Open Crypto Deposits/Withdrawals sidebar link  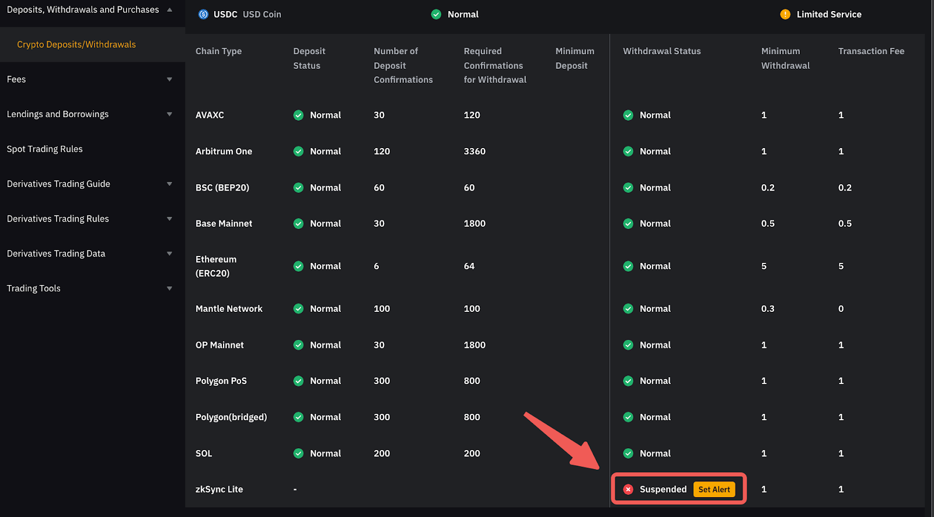76,45
